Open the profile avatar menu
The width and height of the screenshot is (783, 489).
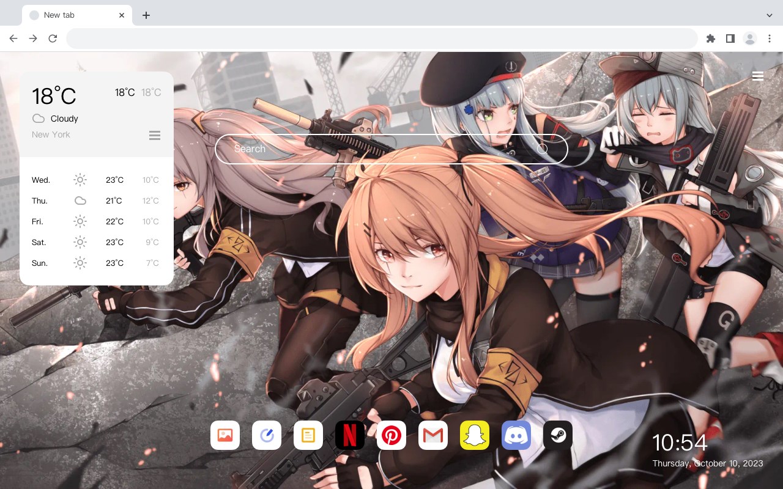coord(750,39)
